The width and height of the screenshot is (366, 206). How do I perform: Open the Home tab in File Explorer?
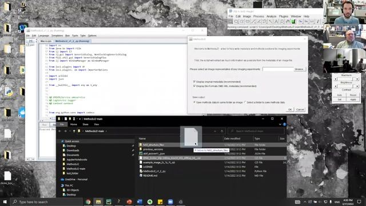point(74,124)
